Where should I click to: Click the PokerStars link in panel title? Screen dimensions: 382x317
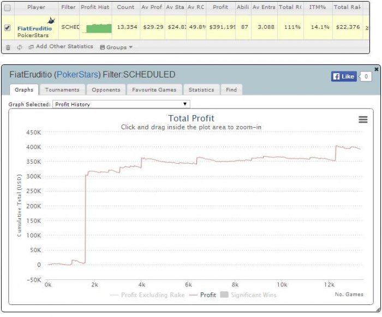pos(77,75)
